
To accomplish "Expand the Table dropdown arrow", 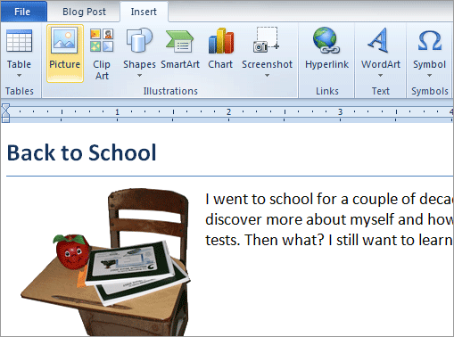I will point(19,76).
